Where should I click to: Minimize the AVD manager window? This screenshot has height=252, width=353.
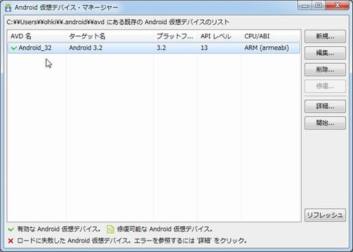point(305,6)
